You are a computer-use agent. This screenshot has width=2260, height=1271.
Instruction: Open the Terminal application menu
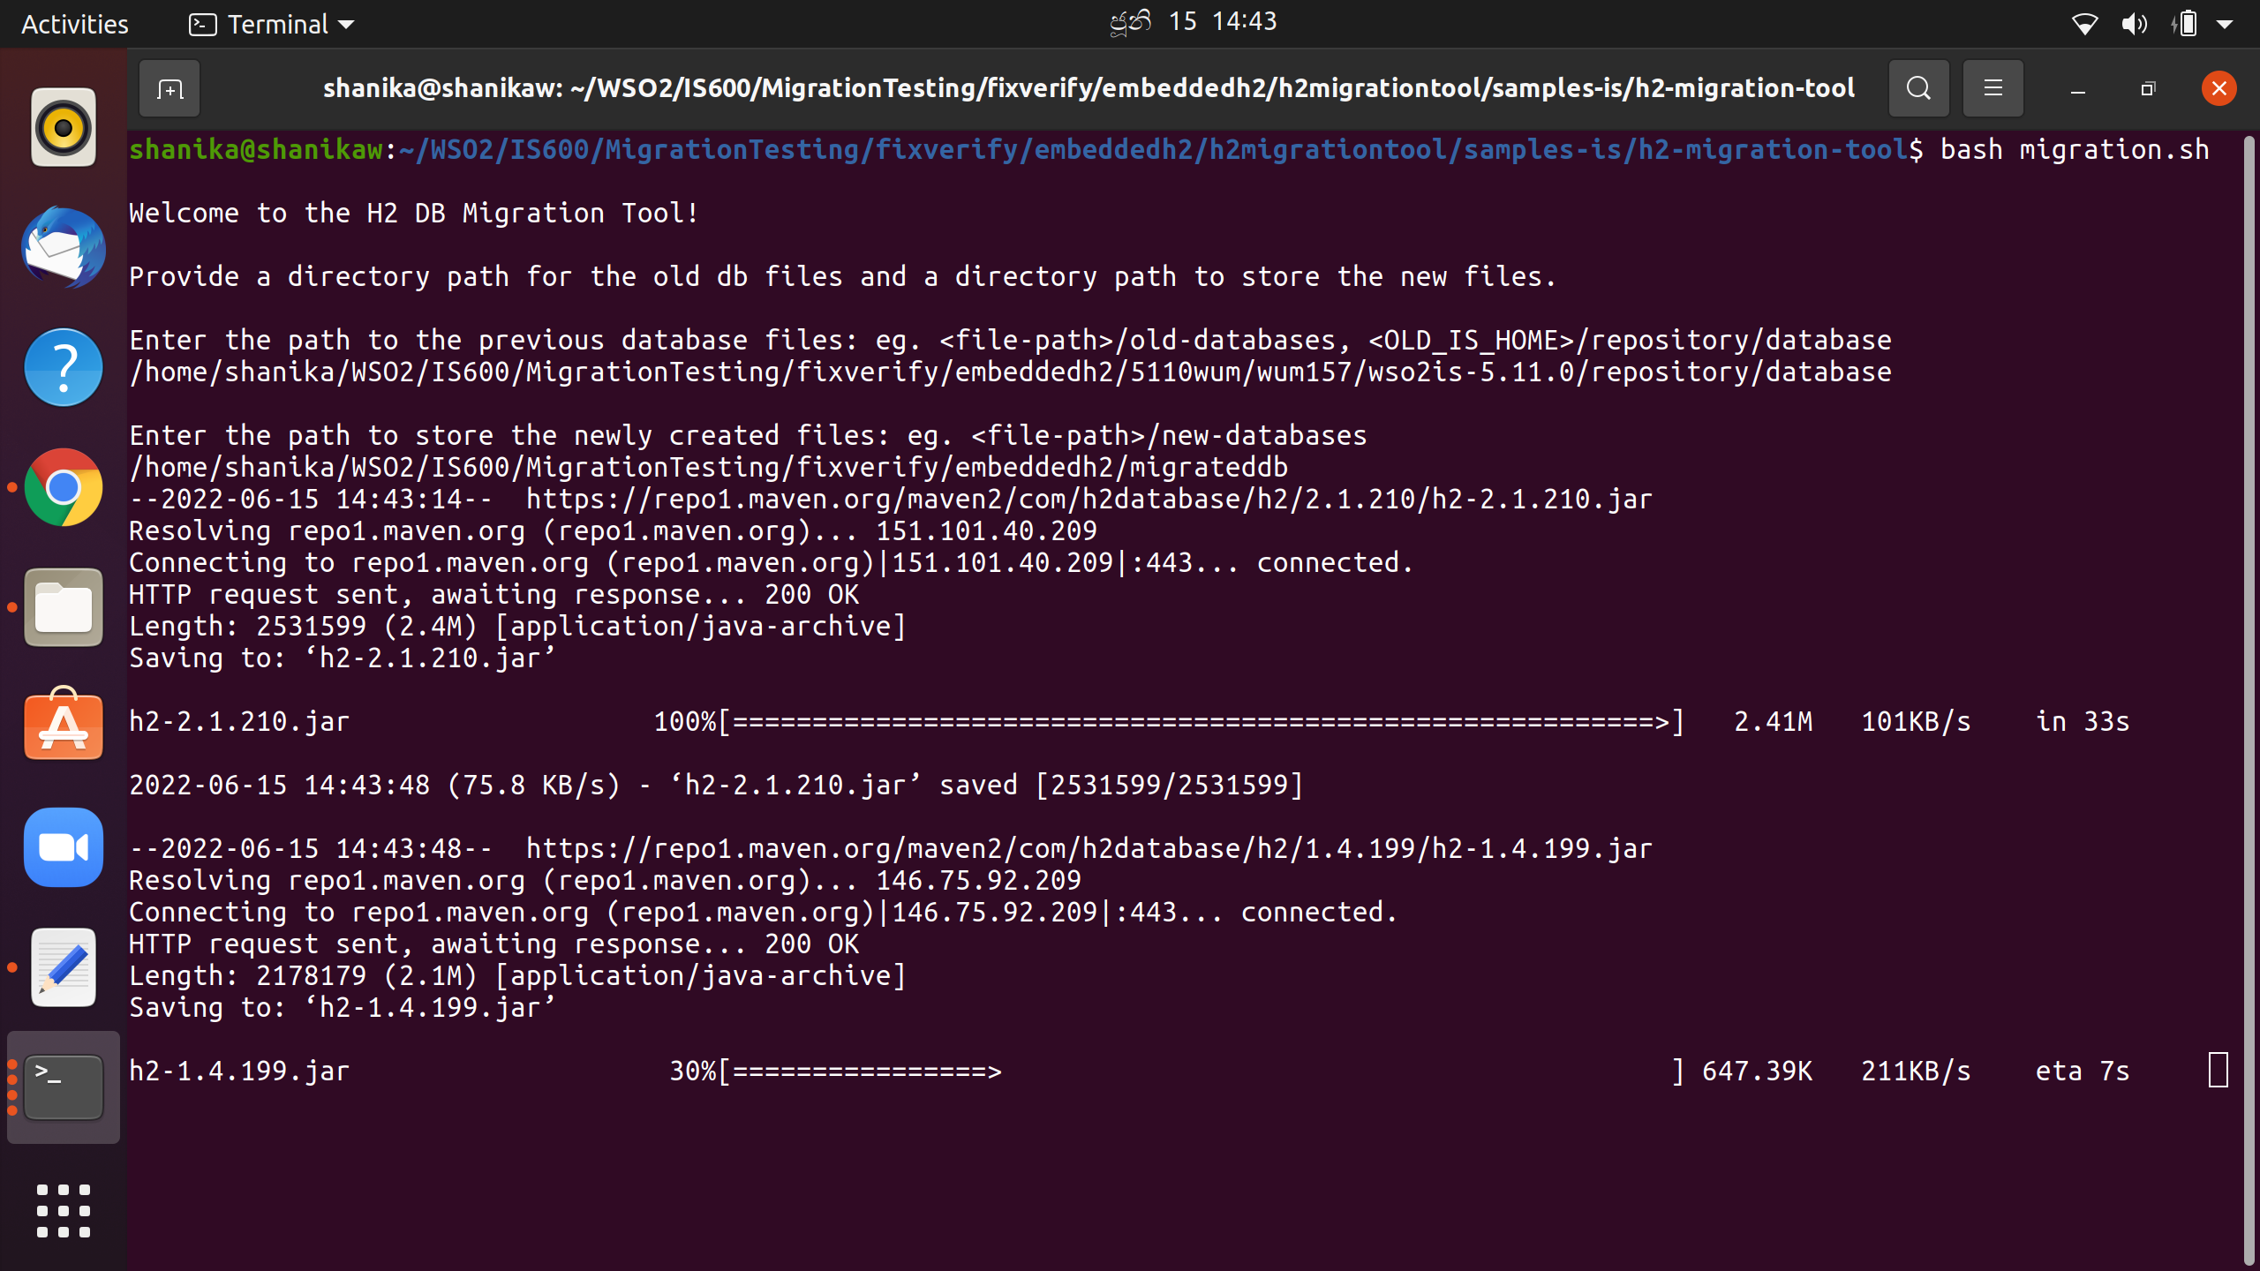tap(269, 24)
